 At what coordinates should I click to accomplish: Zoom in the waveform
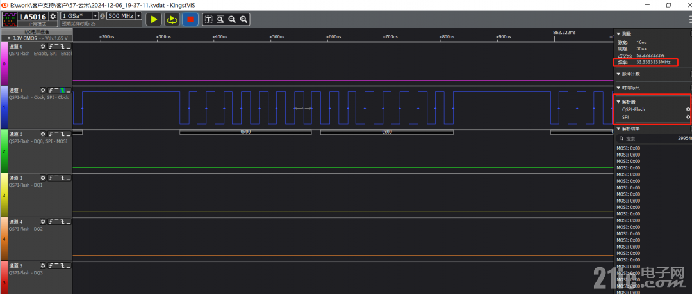point(243,19)
